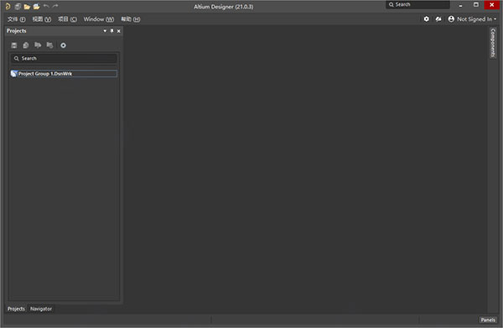Click the Panels button in status bar
This screenshot has height=328, width=503.
(x=488, y=320)
